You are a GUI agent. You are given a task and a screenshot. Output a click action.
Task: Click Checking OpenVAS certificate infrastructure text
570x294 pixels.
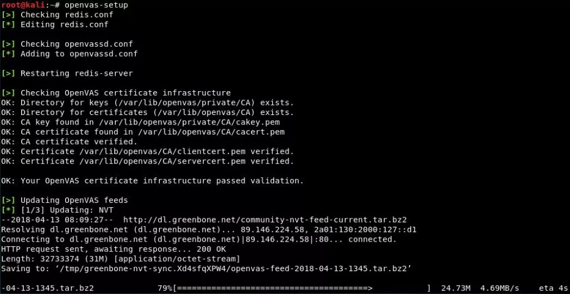pos(125,93)
